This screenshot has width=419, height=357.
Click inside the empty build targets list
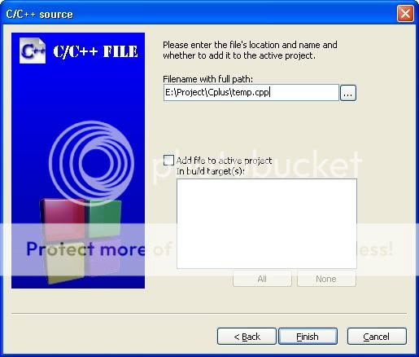tap(267, 223)
